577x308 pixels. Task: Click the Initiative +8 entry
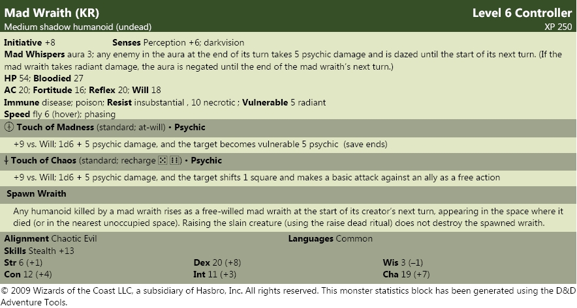pos(30,42)
